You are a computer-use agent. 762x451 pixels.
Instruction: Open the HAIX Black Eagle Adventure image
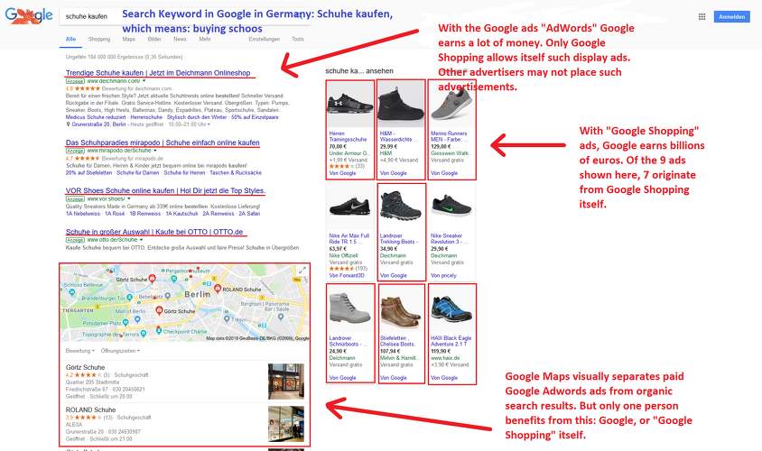point(451,308)
